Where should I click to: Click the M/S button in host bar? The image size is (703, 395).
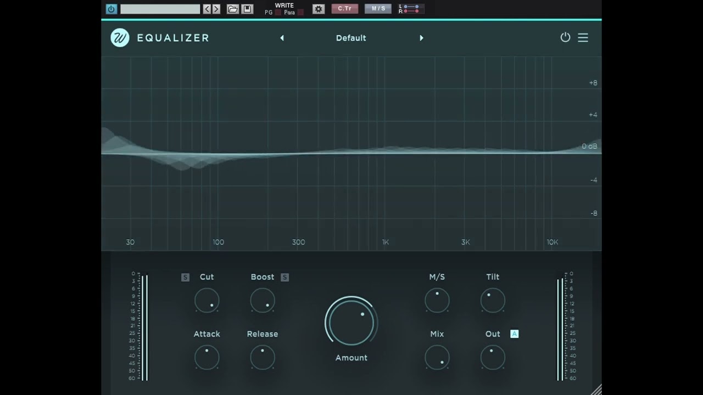coord(378,9)
